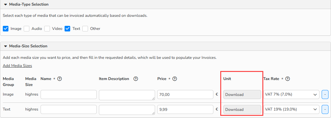Image resolution: width=331 pixels, height=118 pixels.
Task: Remove the Image highres row with minus button
Action: click(325, 95)
